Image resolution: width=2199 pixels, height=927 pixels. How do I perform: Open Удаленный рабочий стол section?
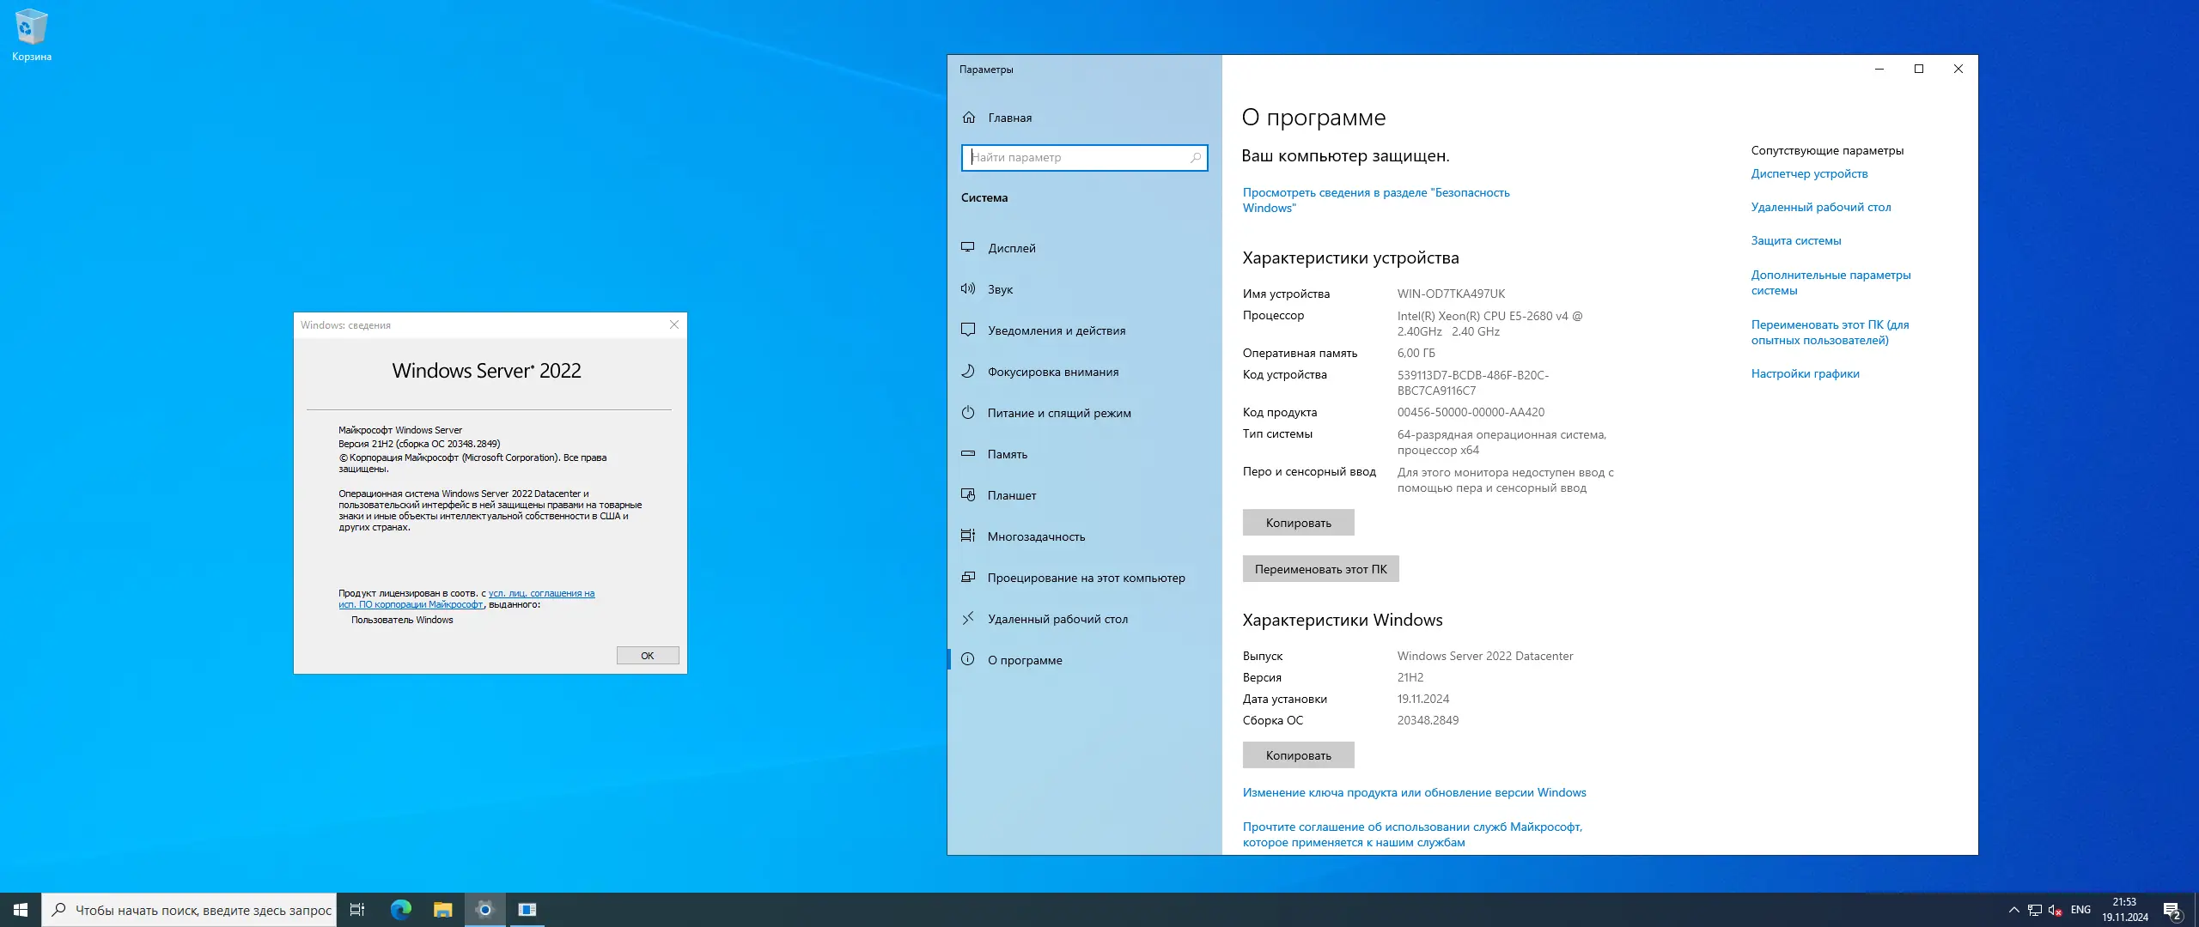pyautogui.click(x=1055, y=618)
